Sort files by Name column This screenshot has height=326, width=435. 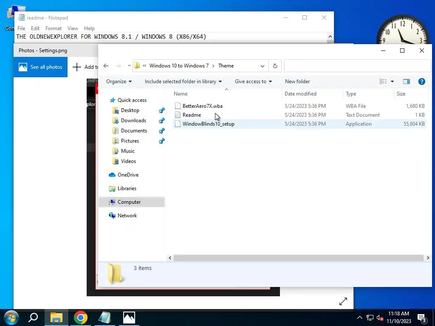click(227, 94)
